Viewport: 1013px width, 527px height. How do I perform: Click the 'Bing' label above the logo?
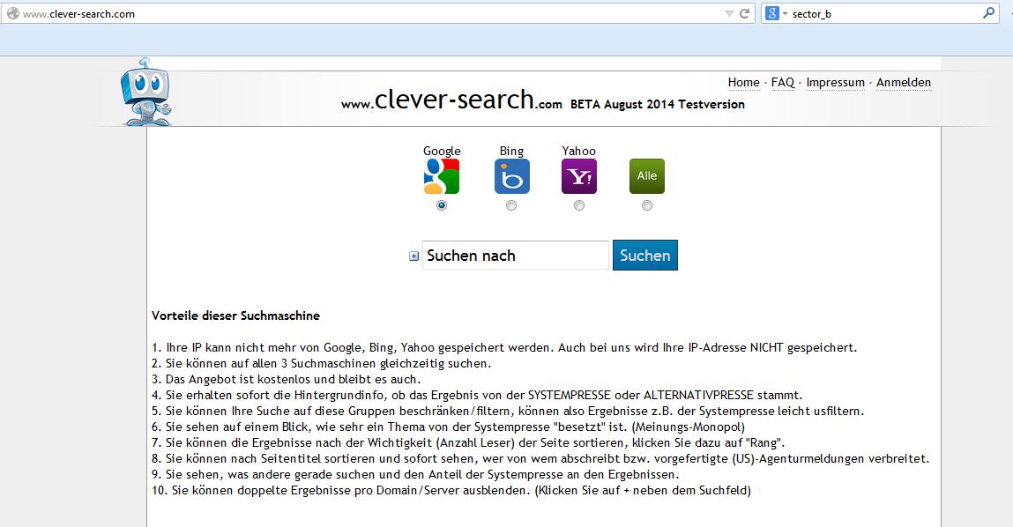coord(511,151)
